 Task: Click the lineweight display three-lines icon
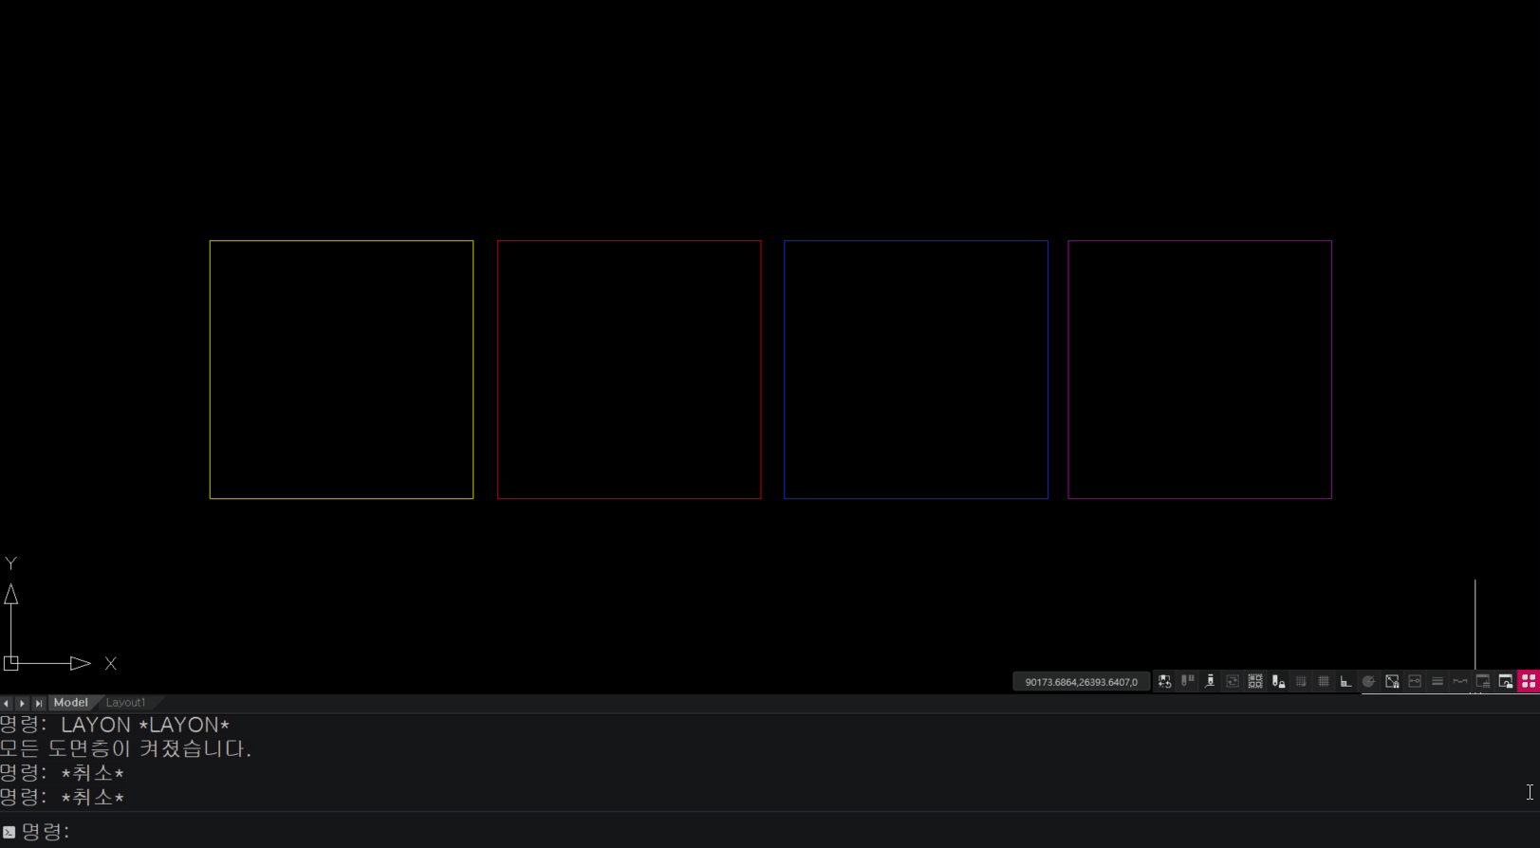coord(1438,681)
